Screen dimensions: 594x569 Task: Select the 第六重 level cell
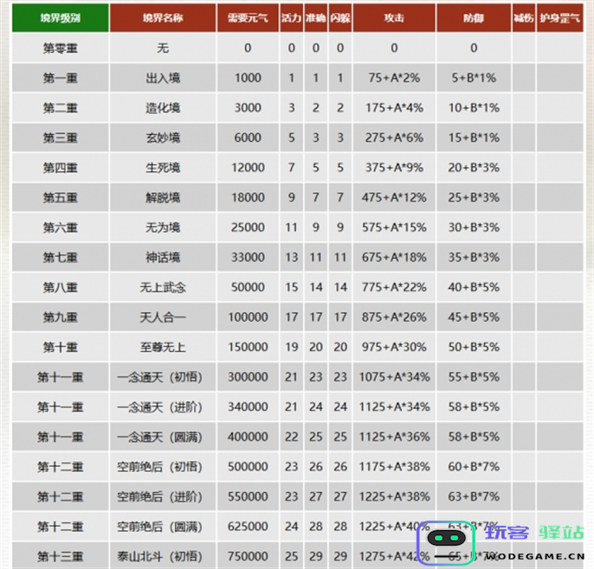61,227
